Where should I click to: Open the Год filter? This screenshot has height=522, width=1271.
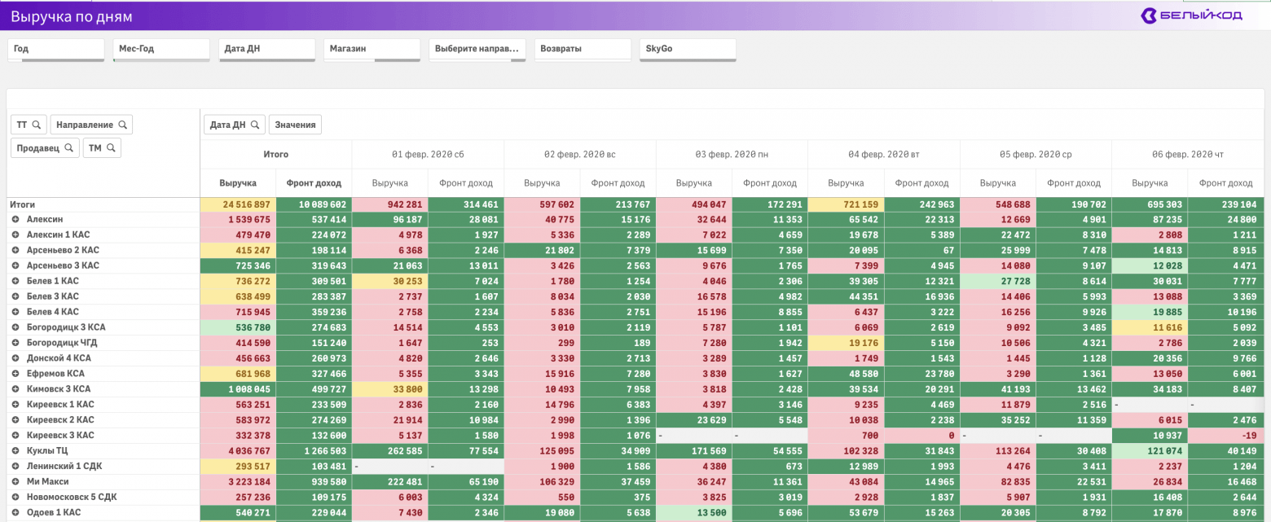[55, 49]
